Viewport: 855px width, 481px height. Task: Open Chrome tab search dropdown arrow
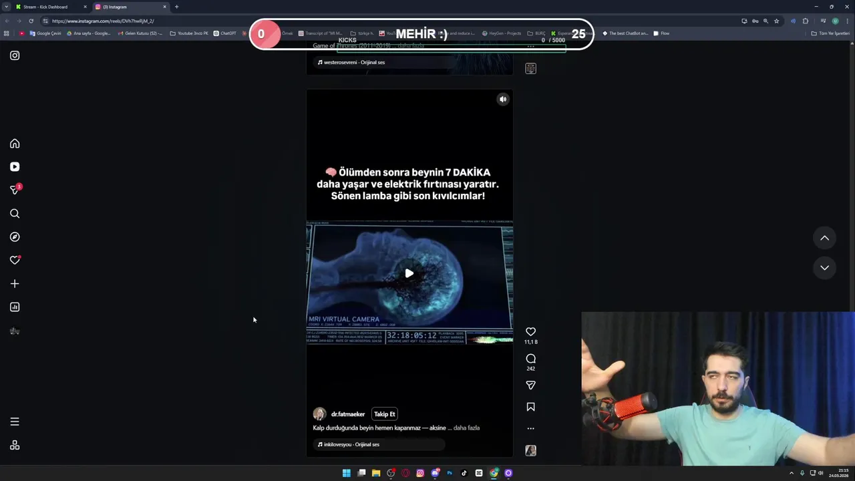tap(6, 7)
